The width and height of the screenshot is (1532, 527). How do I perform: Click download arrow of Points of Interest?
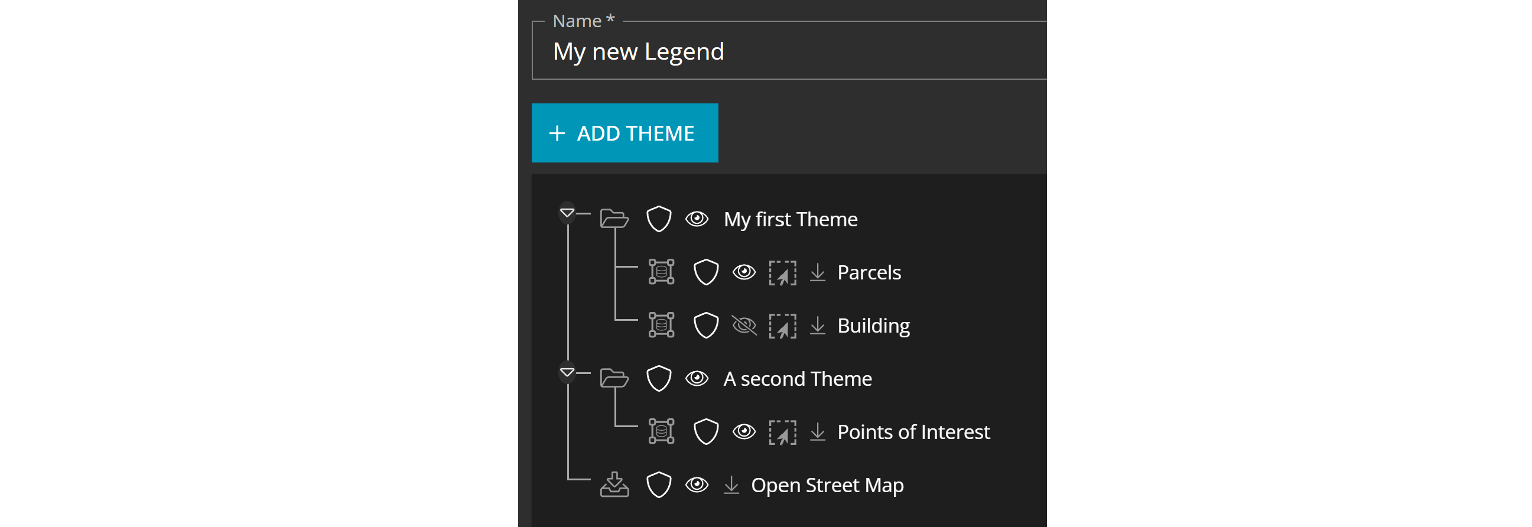[x=818, y=432]
